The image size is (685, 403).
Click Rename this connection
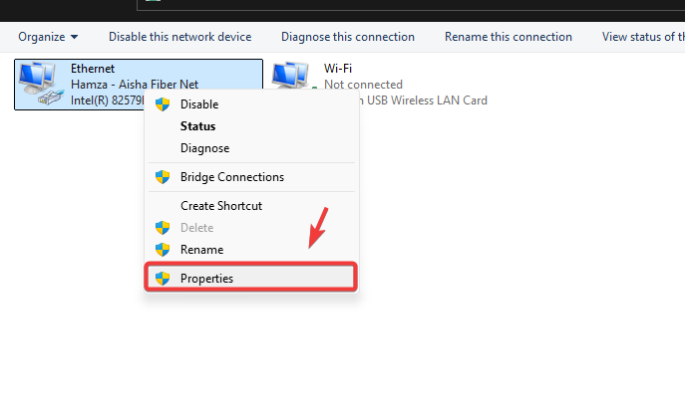509,37
